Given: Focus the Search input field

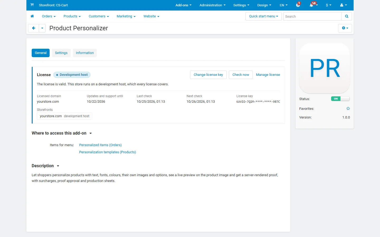Looking at the screenshot, I should click(x=312, y=16).
